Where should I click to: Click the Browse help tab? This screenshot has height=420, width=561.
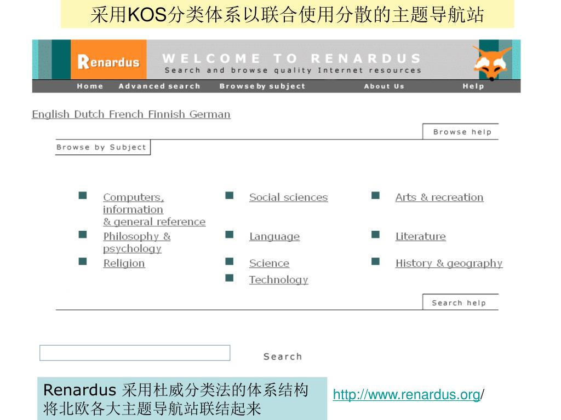pos(461,132)
